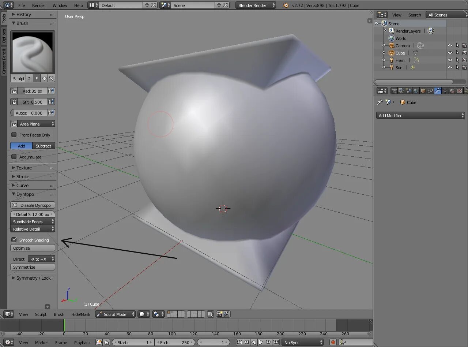
Task: Click the Info editor type icon
Action: pos(9,5)
